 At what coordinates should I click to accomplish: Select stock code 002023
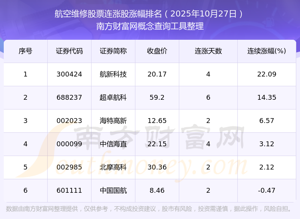[x=69, y=121]
